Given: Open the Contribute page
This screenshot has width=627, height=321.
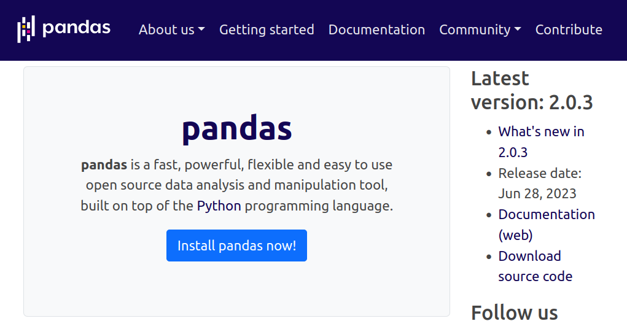Looking at the screenshot, I should coord(569,29).
